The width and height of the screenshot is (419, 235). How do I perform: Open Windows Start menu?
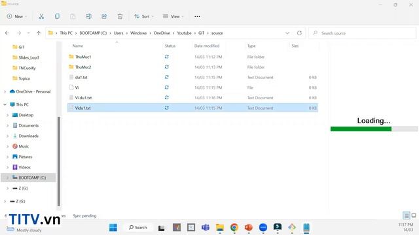tap(113, 228)
